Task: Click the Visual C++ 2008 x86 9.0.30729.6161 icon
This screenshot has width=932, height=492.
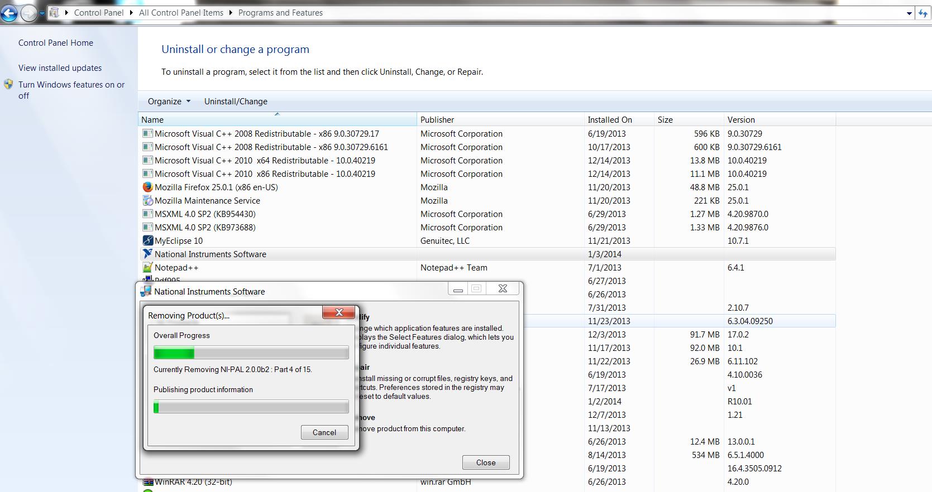Action: coord(147,147)
